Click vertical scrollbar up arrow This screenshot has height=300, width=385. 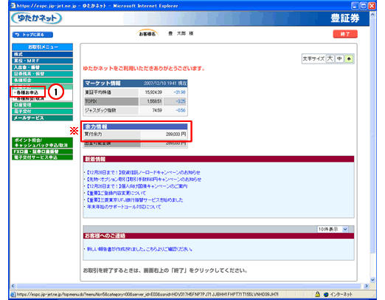click(x=372, y=15)
